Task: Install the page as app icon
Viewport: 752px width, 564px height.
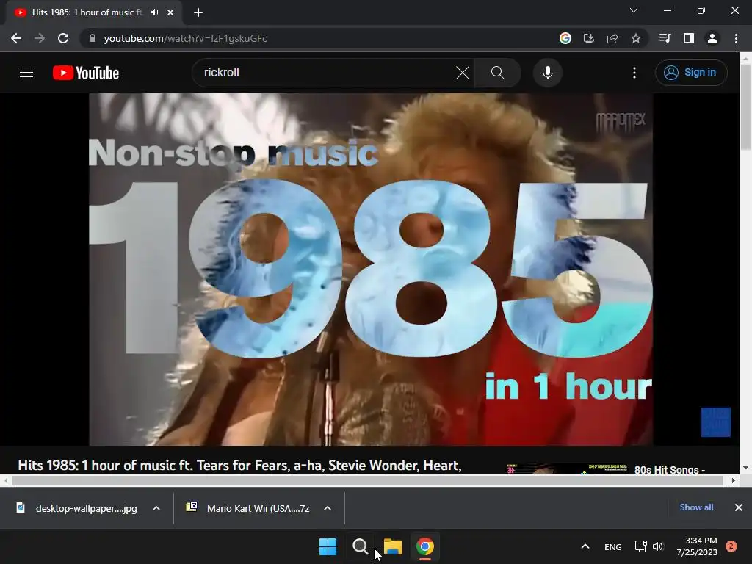Action: click(588, 38)
